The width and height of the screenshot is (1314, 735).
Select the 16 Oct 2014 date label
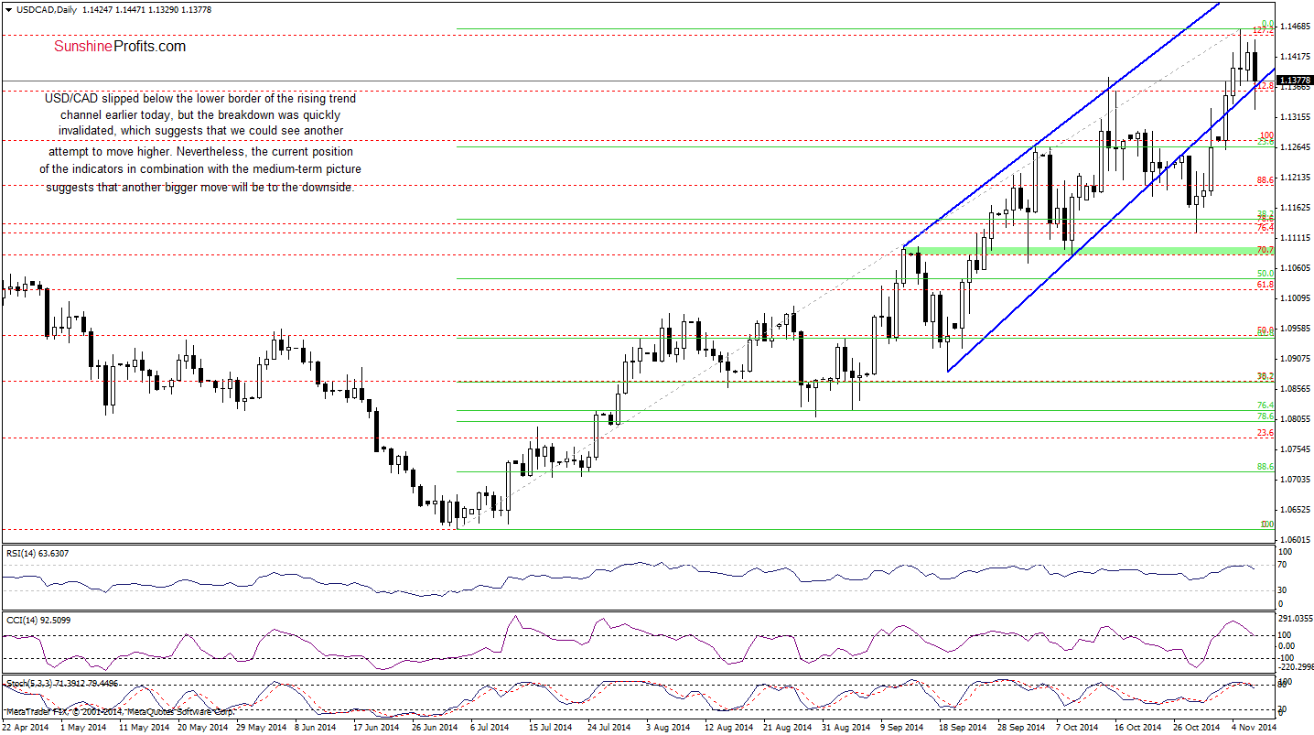tap(1137, 729)
